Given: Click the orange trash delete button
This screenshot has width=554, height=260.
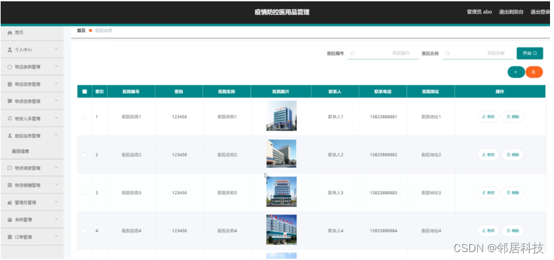Looking at the screenshot, I should tap(534, 72).
